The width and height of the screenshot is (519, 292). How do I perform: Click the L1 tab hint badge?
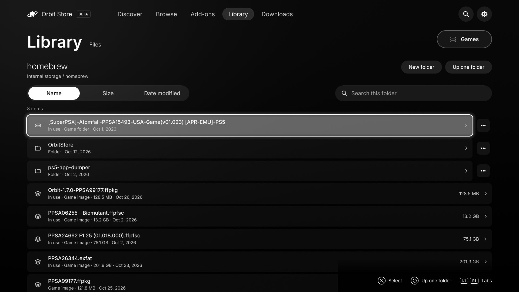[x=464, y=281]
